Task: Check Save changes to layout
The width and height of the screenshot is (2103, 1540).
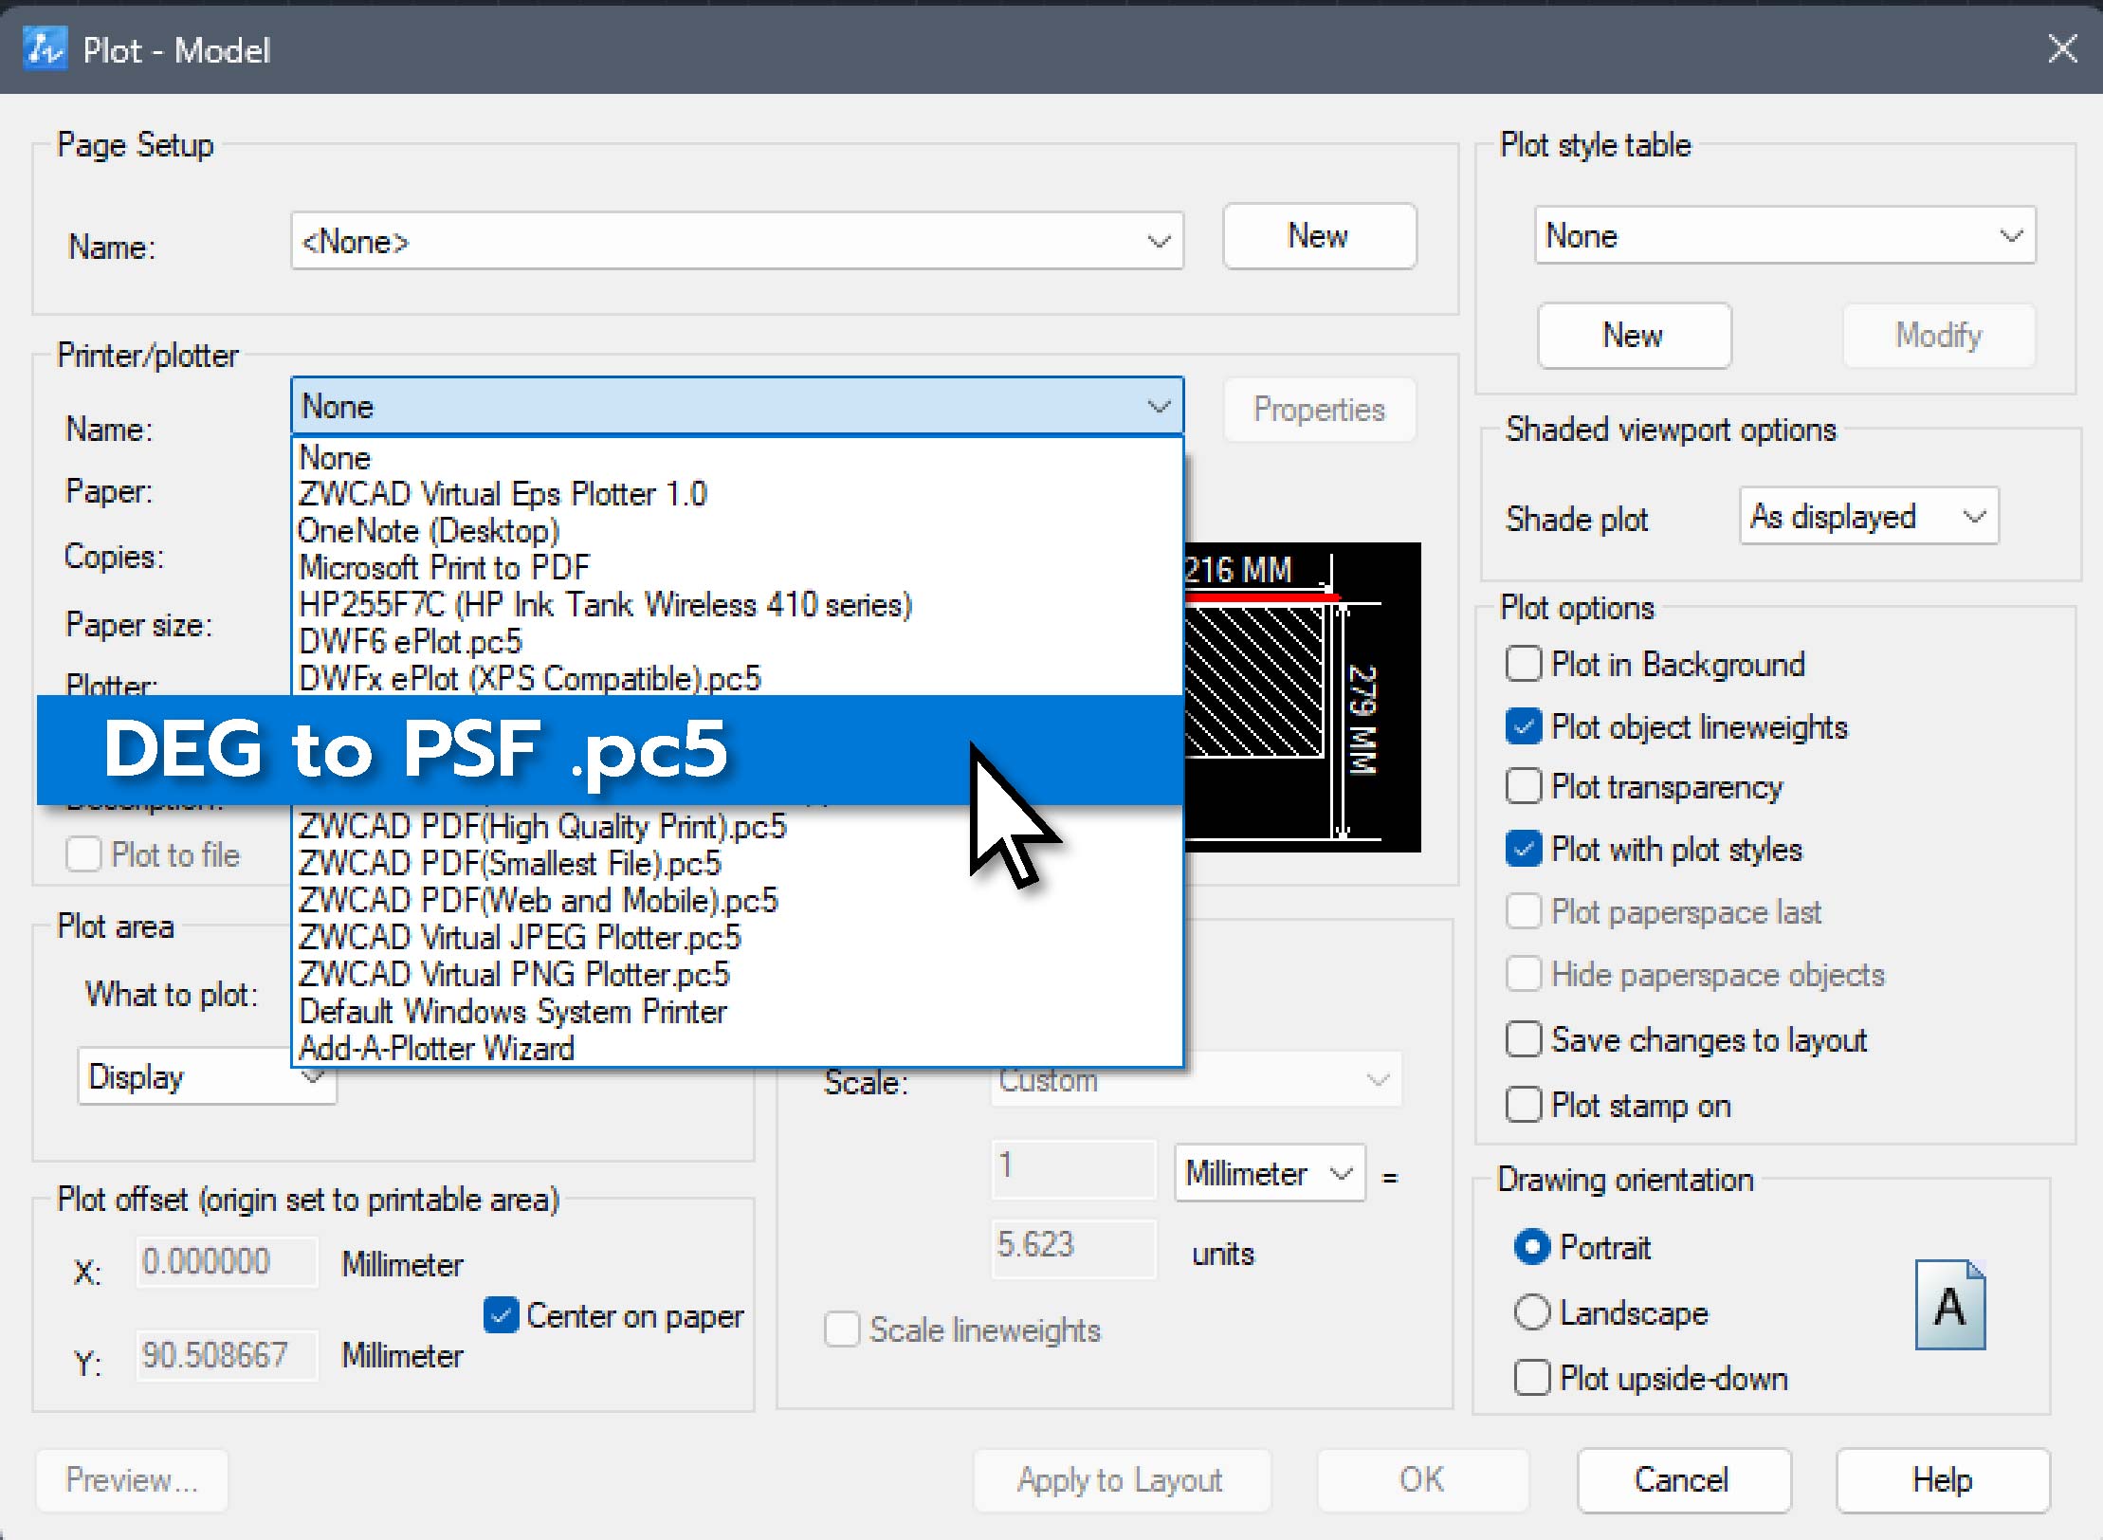Action: tap(1523, 1039)
